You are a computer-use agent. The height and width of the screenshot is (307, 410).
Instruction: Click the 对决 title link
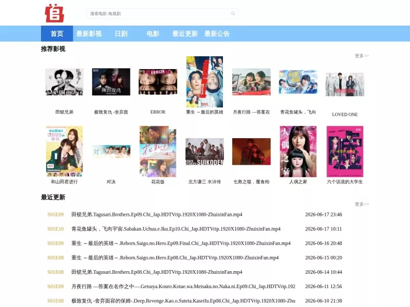click(111, 182)
